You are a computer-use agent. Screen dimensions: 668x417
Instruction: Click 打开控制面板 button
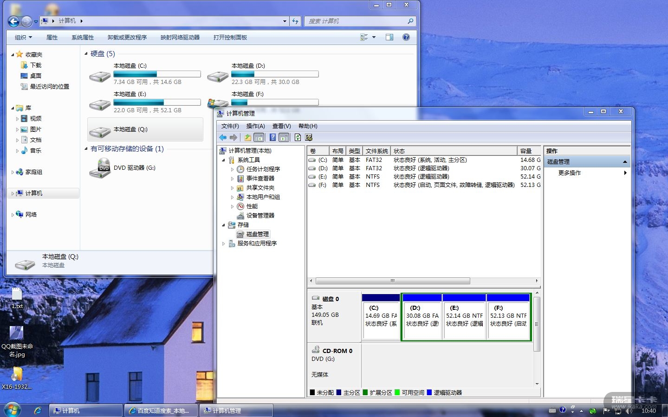(230, 37)
